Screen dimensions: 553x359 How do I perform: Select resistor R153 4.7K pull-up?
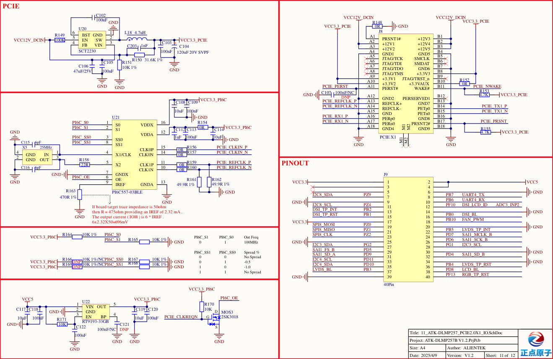484,95
